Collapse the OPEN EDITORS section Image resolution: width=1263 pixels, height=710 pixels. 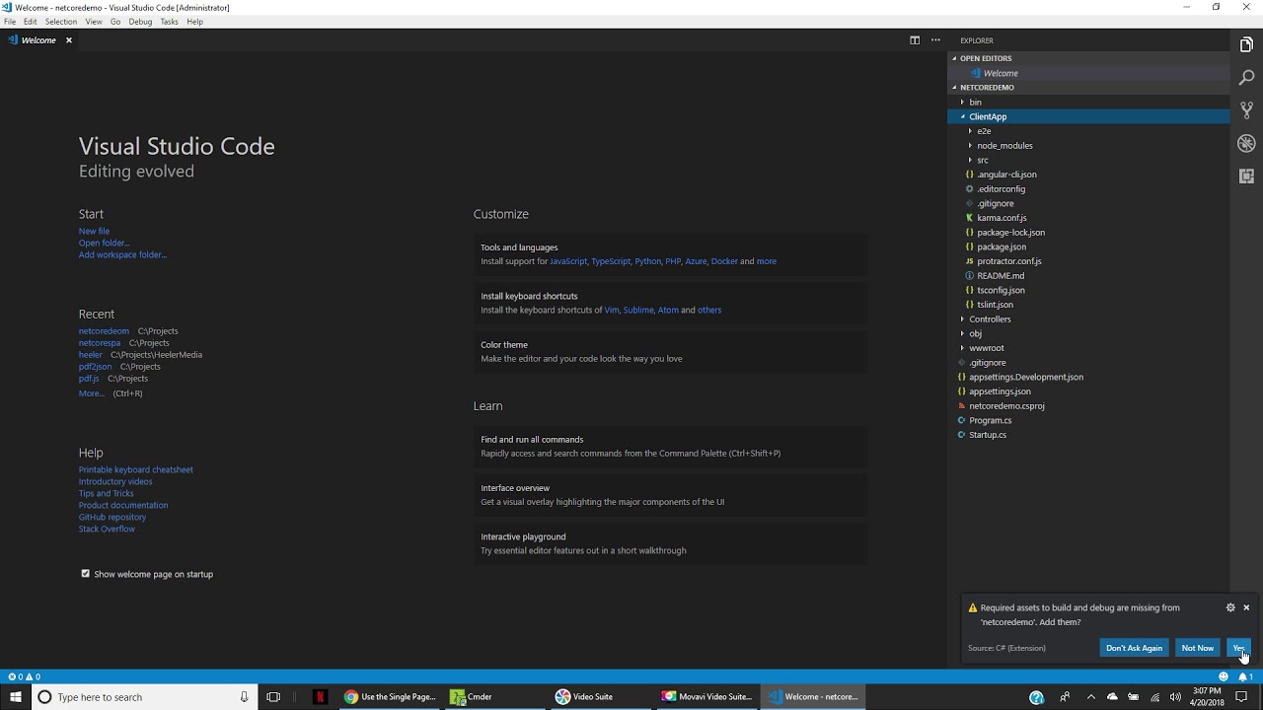1088,58
